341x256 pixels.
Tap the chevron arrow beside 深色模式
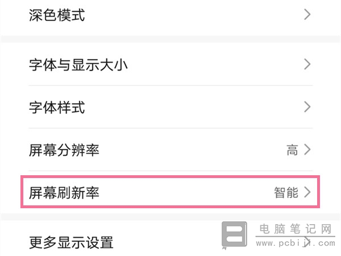click(307, 15)
